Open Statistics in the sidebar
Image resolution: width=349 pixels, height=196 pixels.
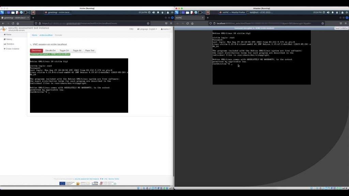(x=9, y=44)
